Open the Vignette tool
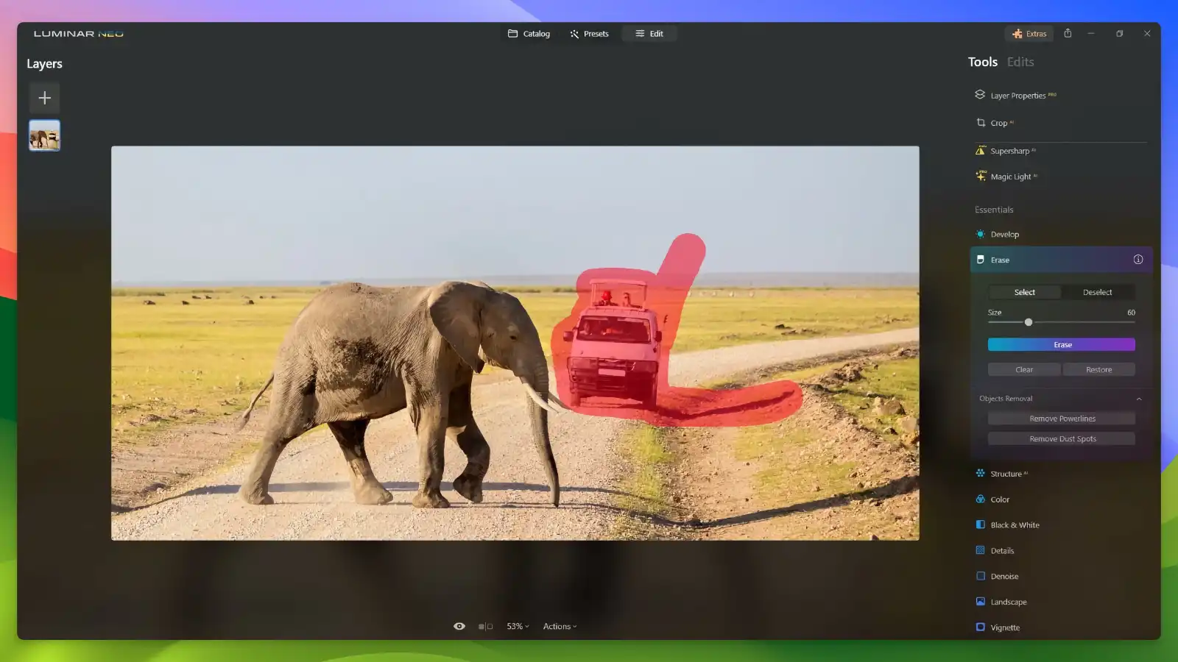The image size is (1178, 662). click(1005, 627)
